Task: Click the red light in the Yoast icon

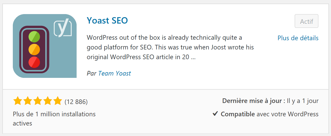Action: click(34, 62)
